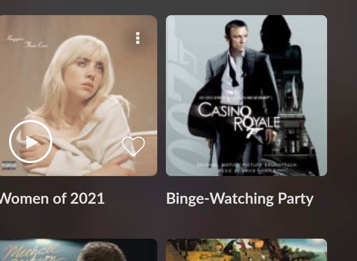Click the Women of 2021 title link
The width and height of the screenshot is (357, 261).
click(52, 198)
